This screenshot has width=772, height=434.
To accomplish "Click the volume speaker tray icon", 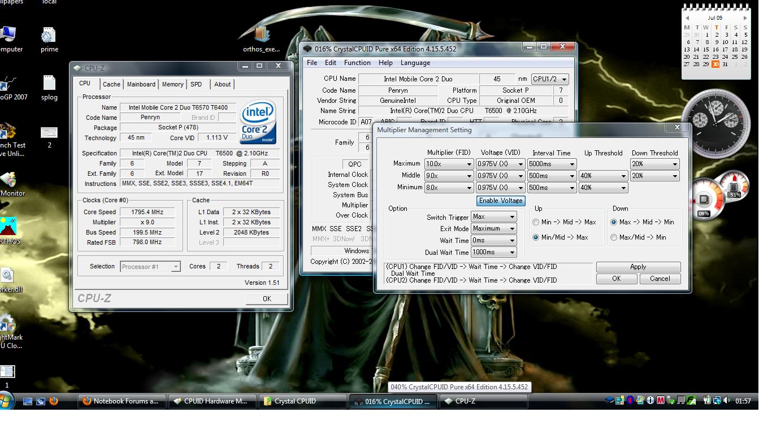I will 726,400.
